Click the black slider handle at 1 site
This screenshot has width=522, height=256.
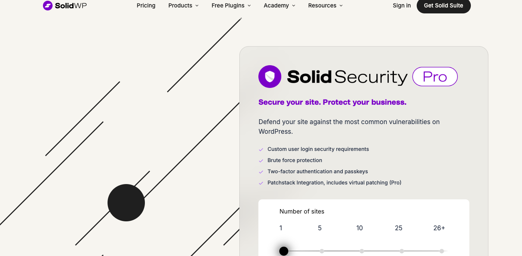pyautogui.click(x=284, y=251)
